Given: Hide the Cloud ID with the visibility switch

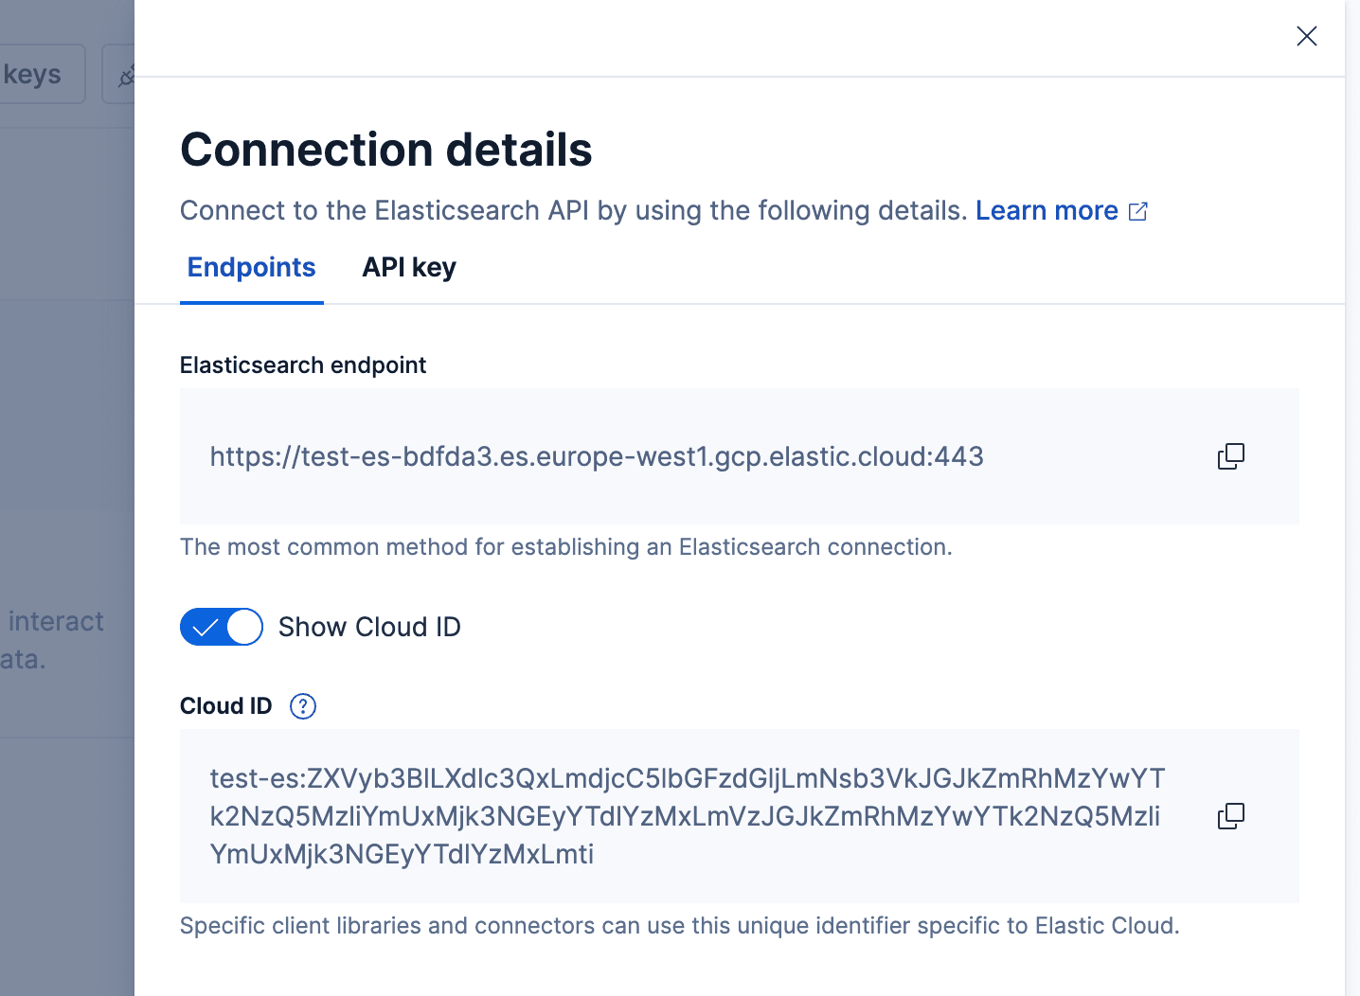Looking at the screenshot, I should tap(221, 627).
